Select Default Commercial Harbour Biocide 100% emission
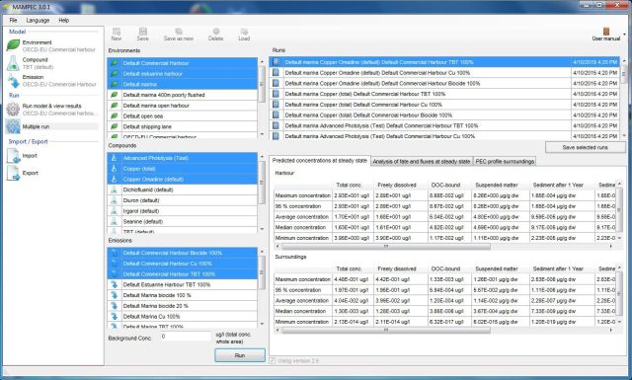Image resolution: width=632 pixels, height=380 pixels. (182, 253)
